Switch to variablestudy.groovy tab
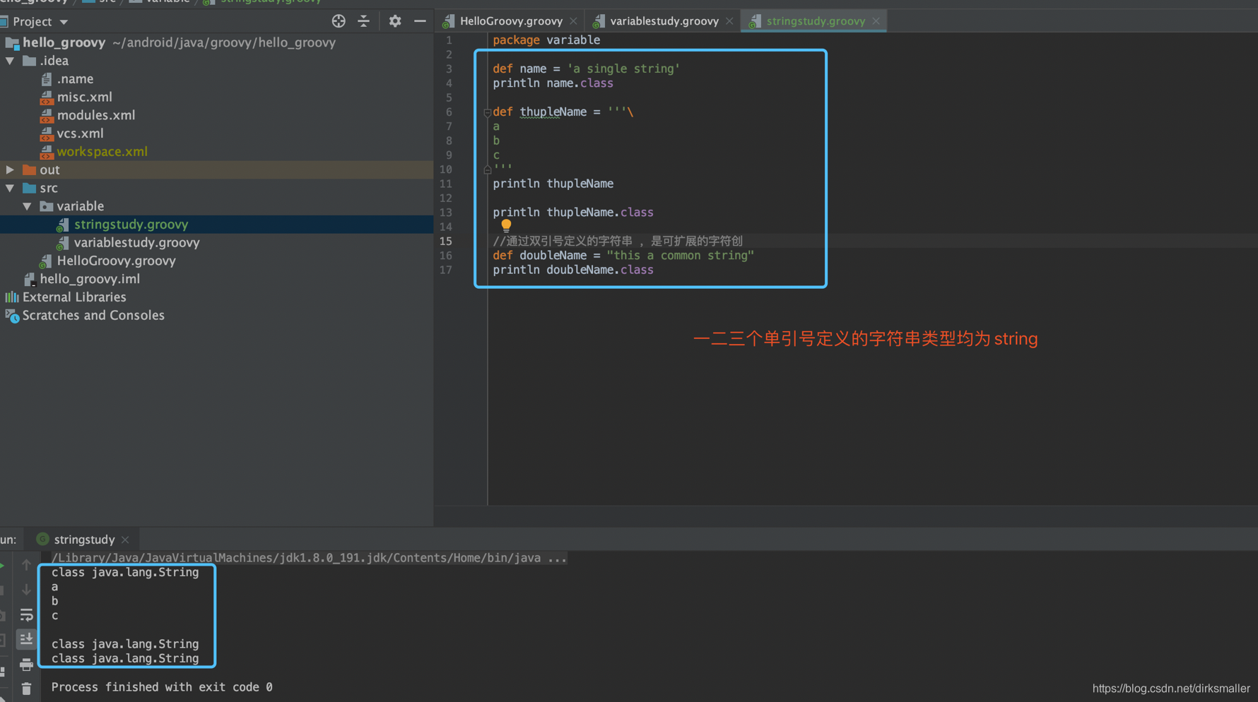The image size is (1258, 702). point(664,21)
